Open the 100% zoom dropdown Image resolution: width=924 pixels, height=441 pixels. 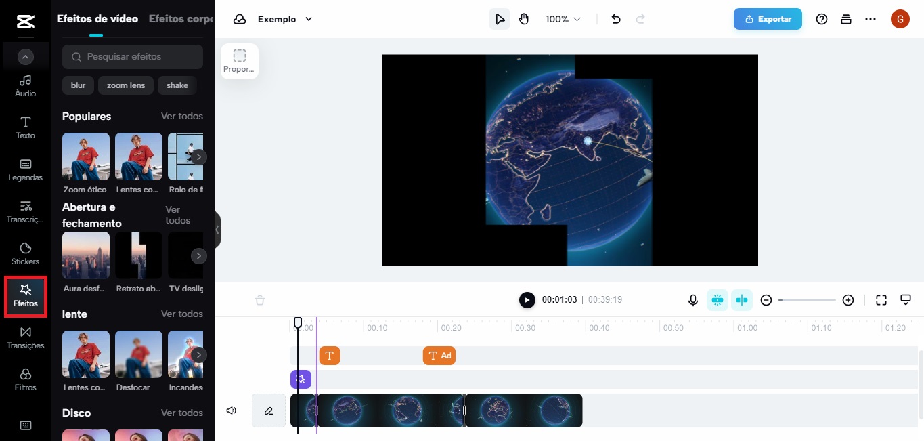tap(563, 19)
